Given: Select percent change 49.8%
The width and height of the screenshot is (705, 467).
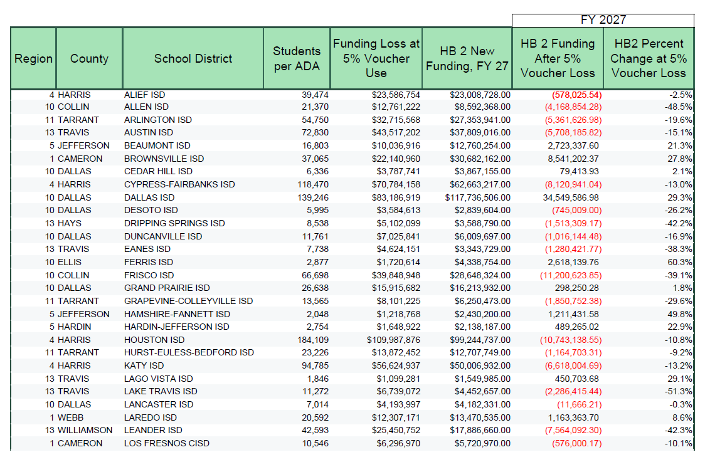Looking at the screenshot, I should point(680,314).
